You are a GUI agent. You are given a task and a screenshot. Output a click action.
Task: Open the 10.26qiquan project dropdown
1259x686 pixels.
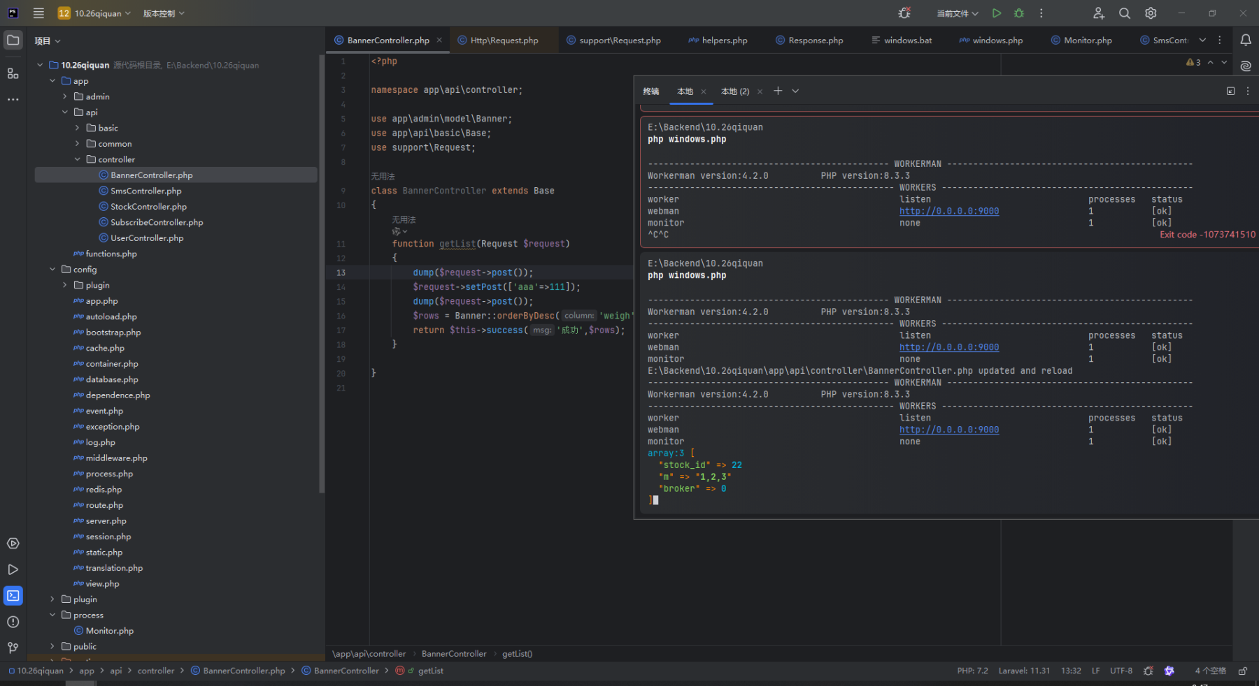coord(94,13)
